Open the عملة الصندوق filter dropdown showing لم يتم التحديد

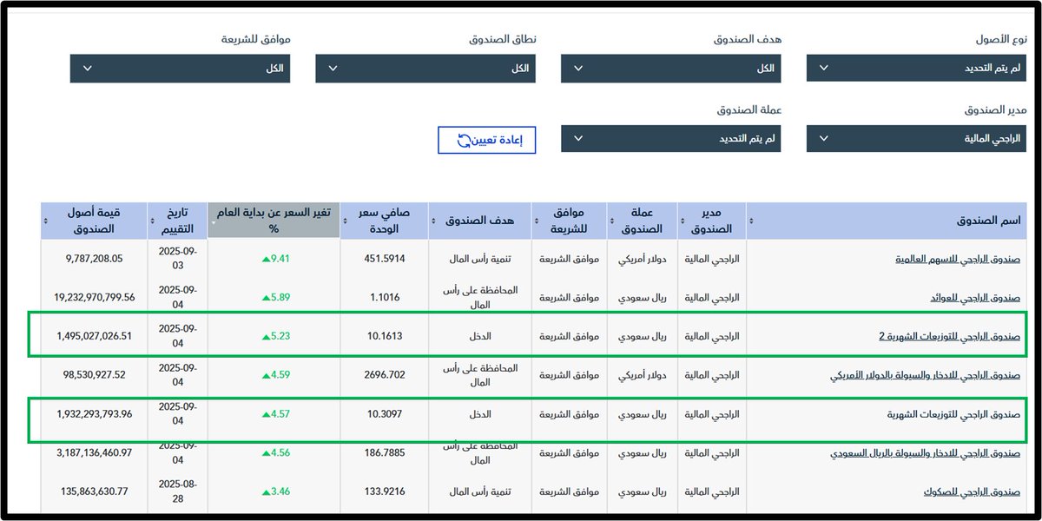(670, 138)
